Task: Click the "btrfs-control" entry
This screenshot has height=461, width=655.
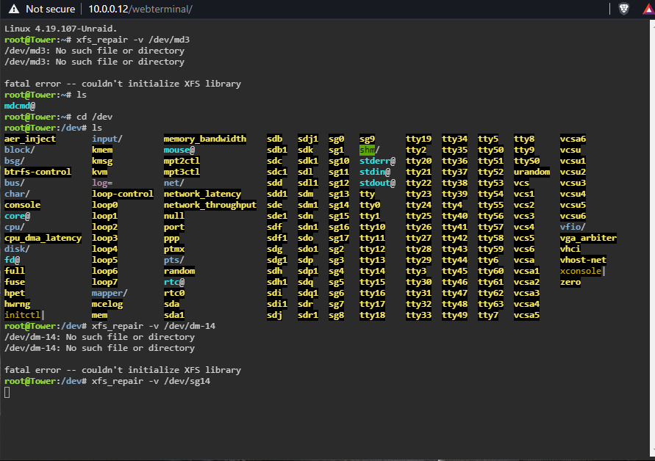Action: tap(37, 172)
